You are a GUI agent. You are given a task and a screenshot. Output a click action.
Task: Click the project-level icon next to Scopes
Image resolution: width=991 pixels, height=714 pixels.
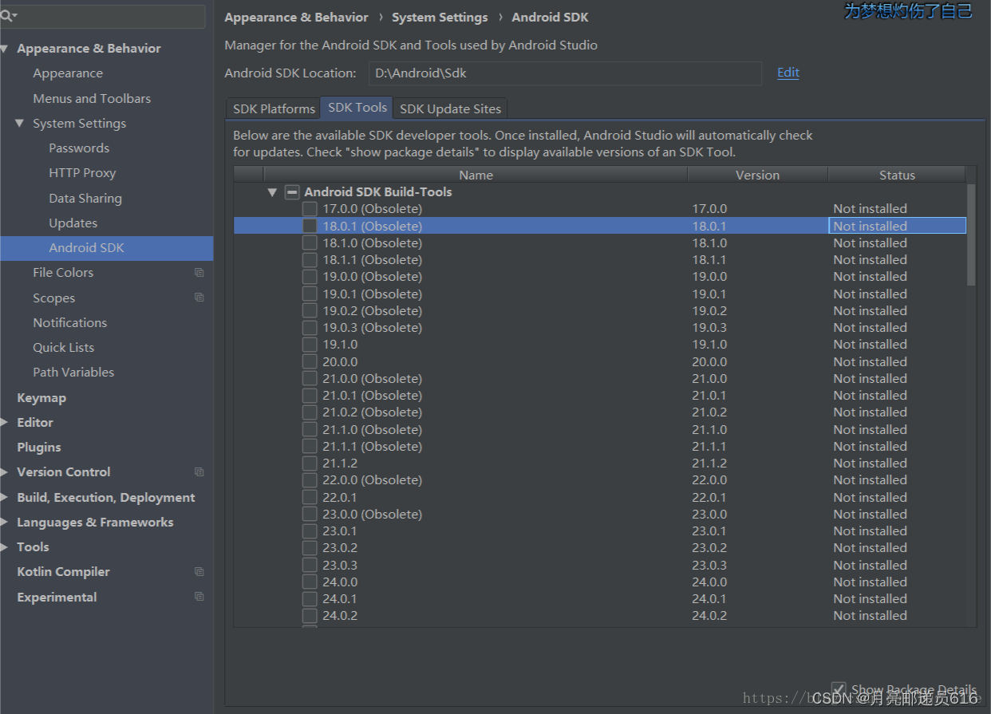click(x=199, y=298)
